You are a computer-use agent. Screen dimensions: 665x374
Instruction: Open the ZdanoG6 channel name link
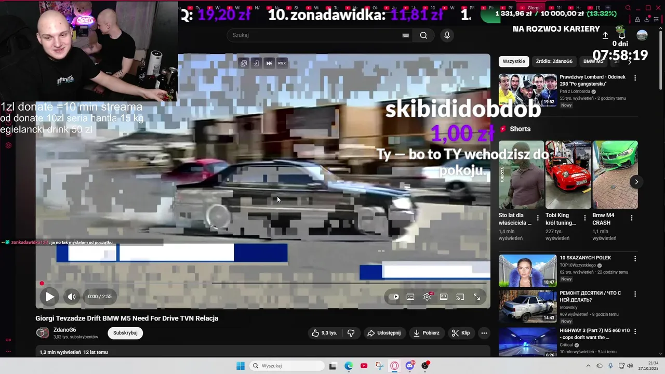point(65,330)
